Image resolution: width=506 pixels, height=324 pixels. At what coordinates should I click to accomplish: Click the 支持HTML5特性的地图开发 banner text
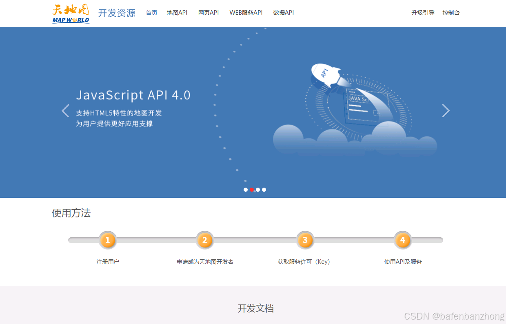pyautogui.click(x=119, y=113)
